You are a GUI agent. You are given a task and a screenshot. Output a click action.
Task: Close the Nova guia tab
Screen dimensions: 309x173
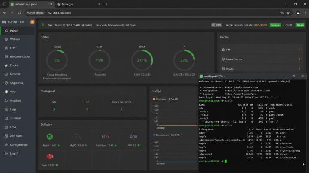99,4
